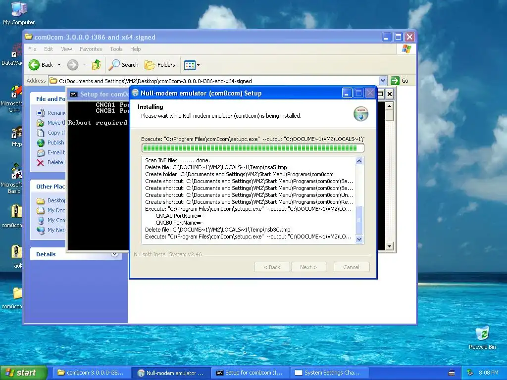Expand the address bar dropdown
Image resolution: width=507 pixels, height=380 pixels.
(x=383, y=81)
